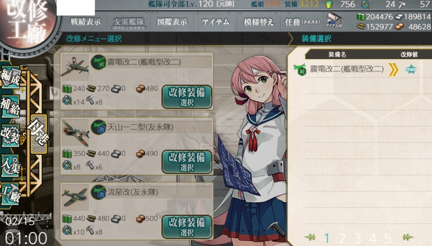432x246 pixels.
Task: Click the next-page arrow after page 5
Action: (408, 237)
